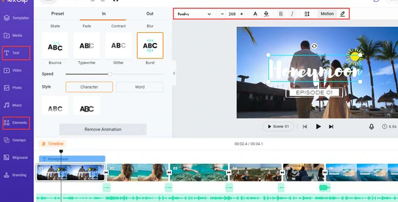398x202 pixels.
Task: Open the Text panel in sidebar
Action: coord(16,53)
